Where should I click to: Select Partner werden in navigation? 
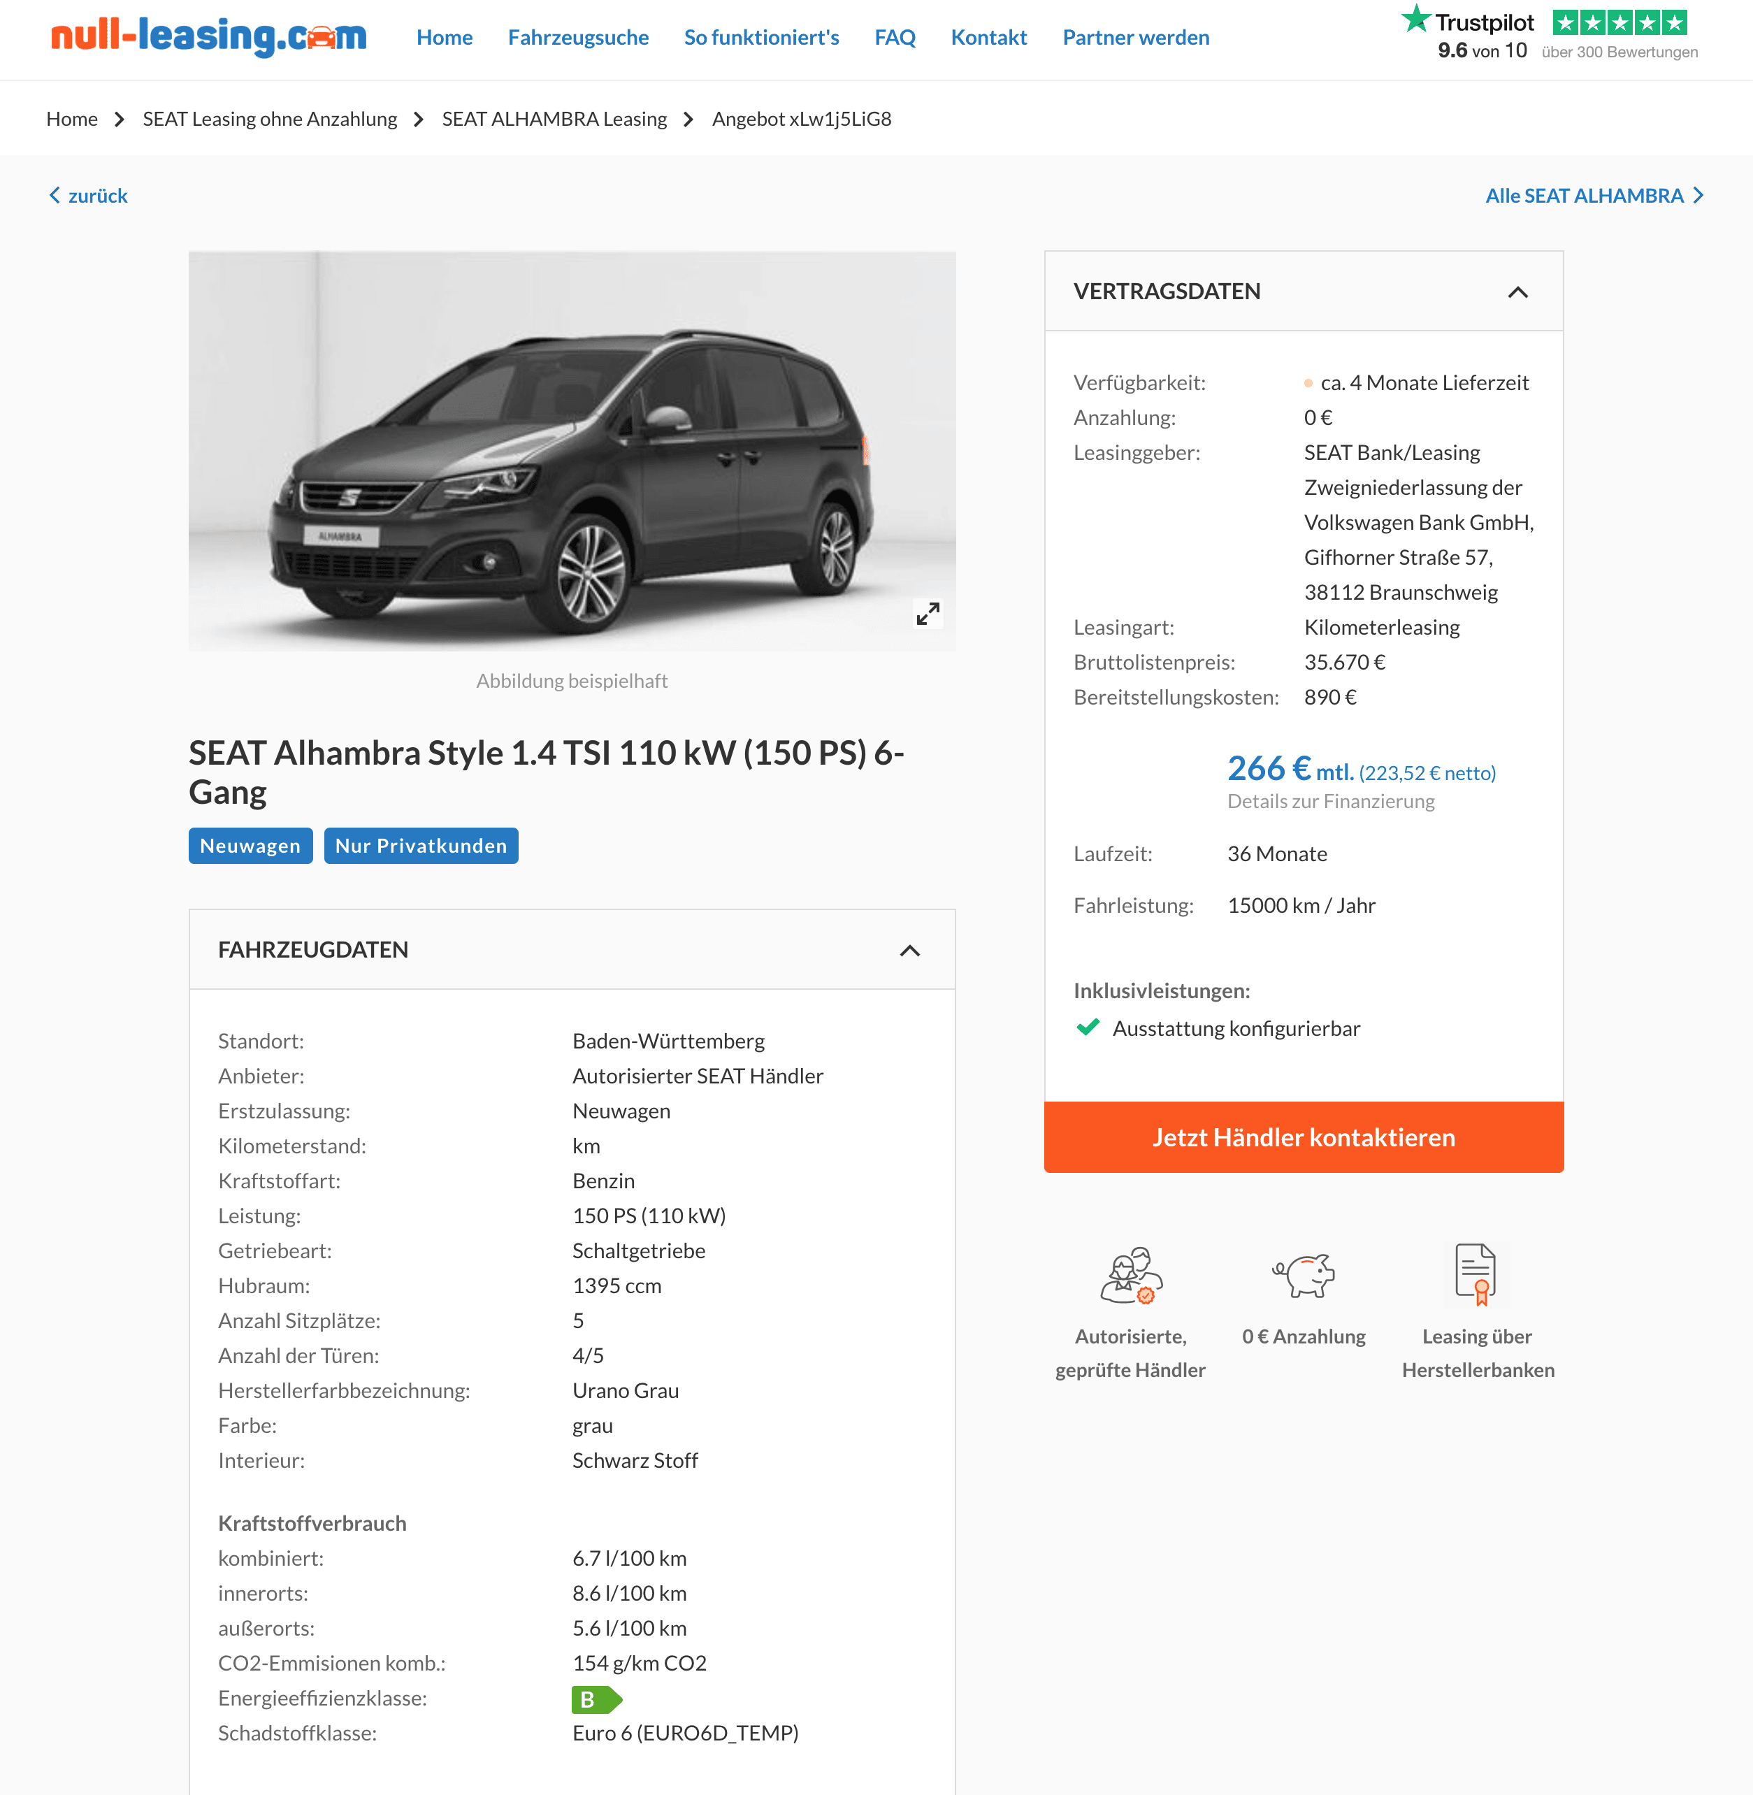pos(1136,38)
